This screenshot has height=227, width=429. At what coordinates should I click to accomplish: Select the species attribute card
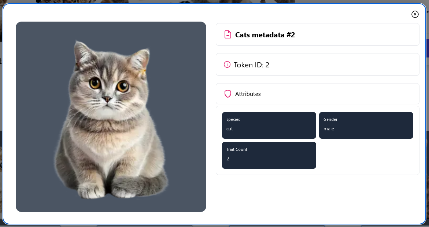point(269,125)
